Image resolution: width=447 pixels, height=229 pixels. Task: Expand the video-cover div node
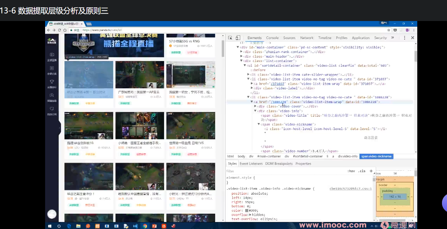pyautogui.click(x=256, y=106)
